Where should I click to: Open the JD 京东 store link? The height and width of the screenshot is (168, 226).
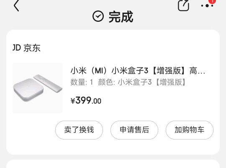(x=26, y=48)
